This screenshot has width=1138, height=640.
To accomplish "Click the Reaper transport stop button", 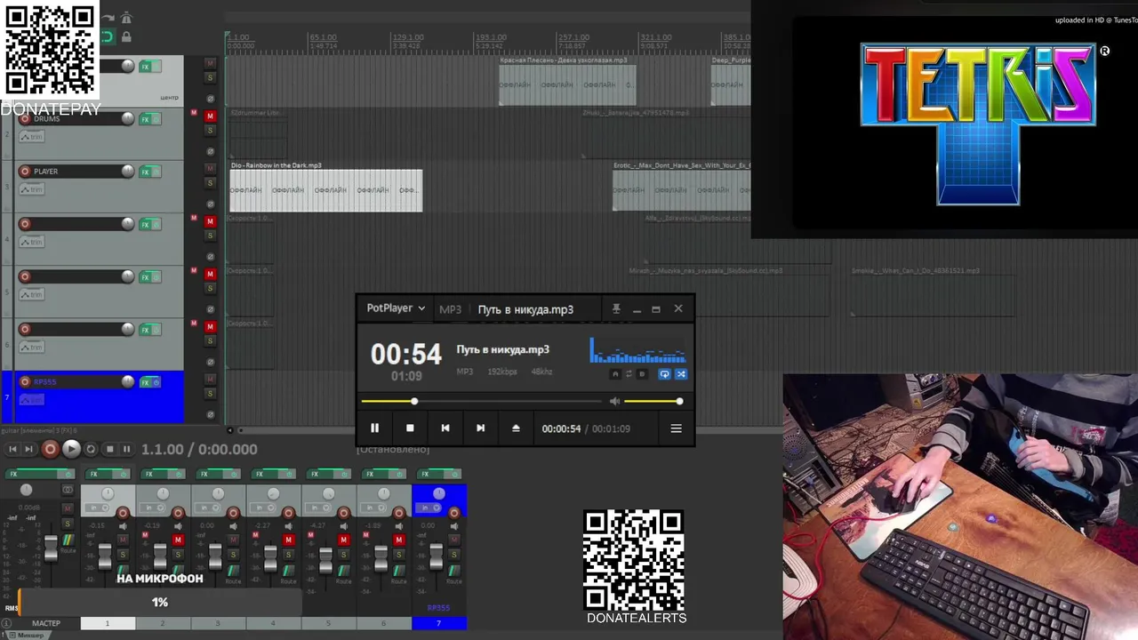I will click(x=109, y=450).
